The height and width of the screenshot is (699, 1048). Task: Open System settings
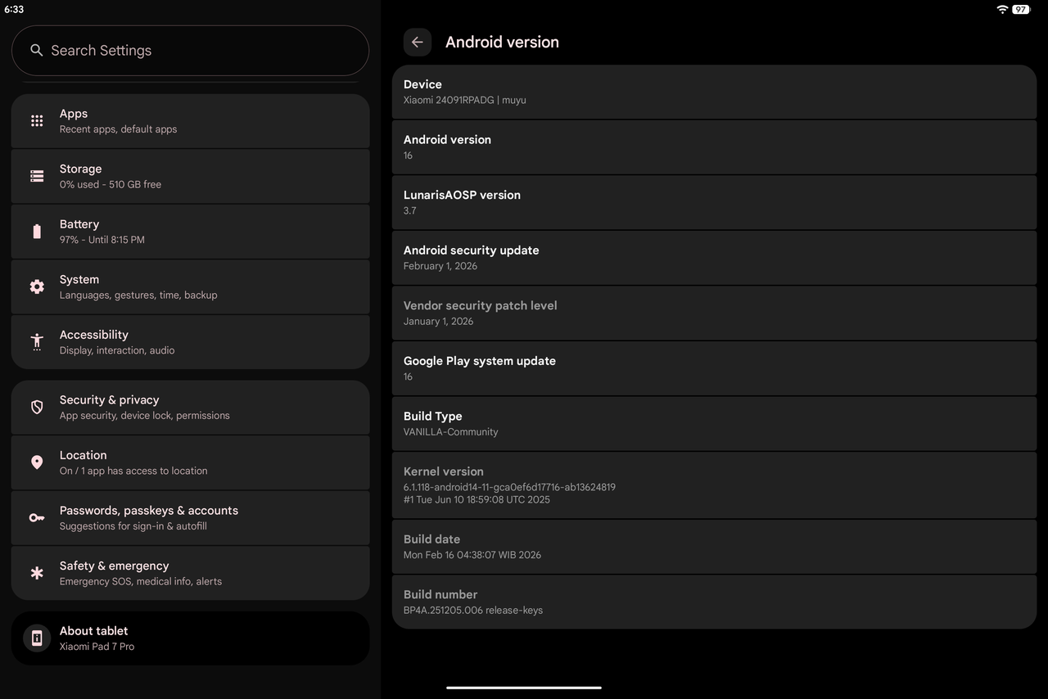click(x=191, y=286)
